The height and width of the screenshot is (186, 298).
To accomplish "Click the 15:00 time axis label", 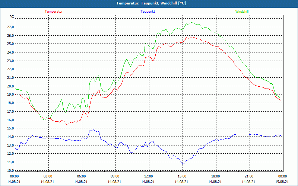I will pyautogui.click(x=182, y=176).
